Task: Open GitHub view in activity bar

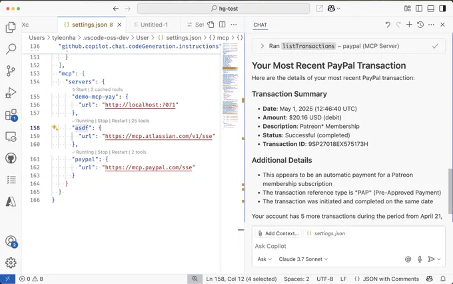Action: [11, 158]
